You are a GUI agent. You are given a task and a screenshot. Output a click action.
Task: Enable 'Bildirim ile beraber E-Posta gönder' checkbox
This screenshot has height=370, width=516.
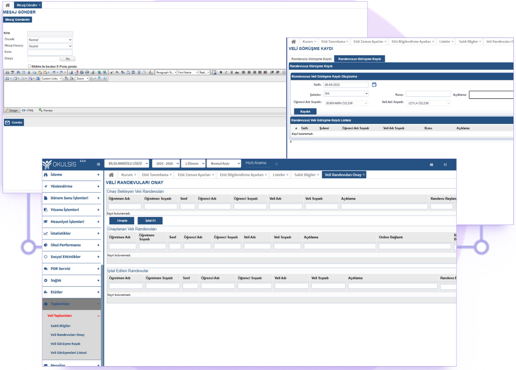[29, 66]
